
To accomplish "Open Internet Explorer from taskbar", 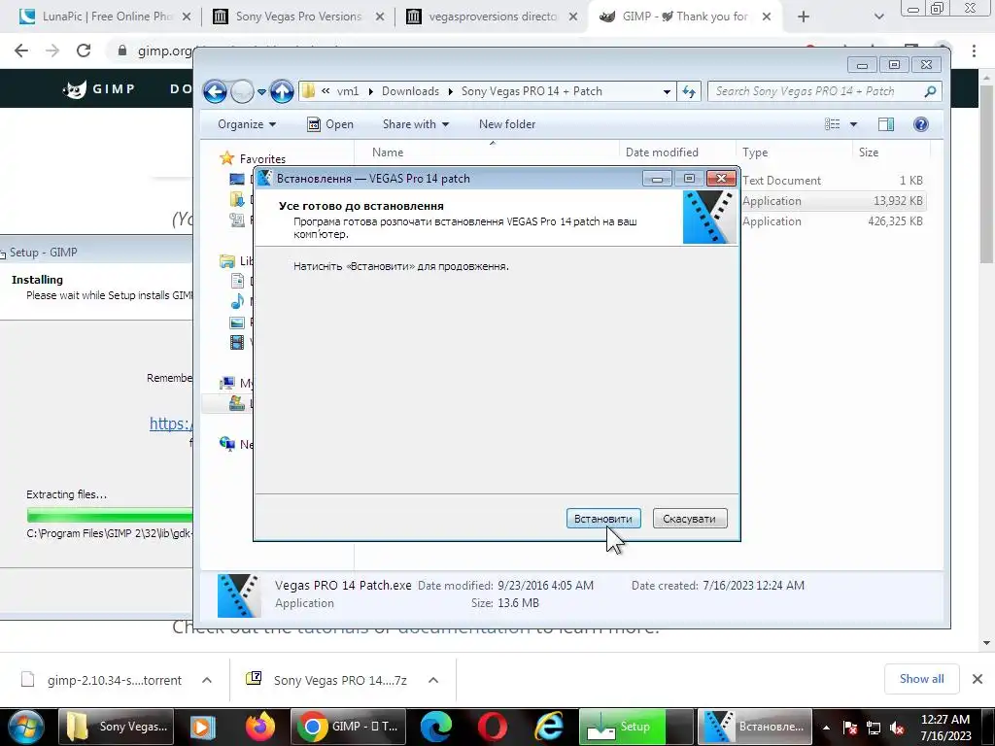I will pyautogui.click(x=550, y=727).
